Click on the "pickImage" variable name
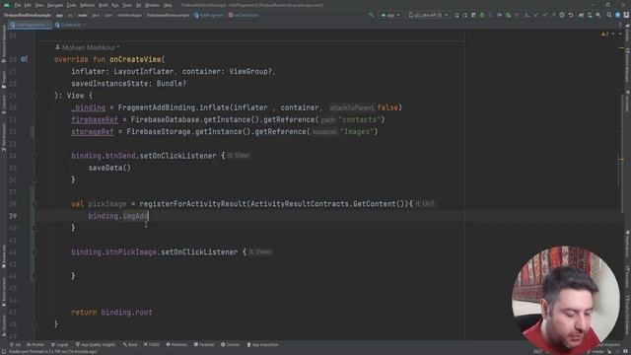 (107, 204)
